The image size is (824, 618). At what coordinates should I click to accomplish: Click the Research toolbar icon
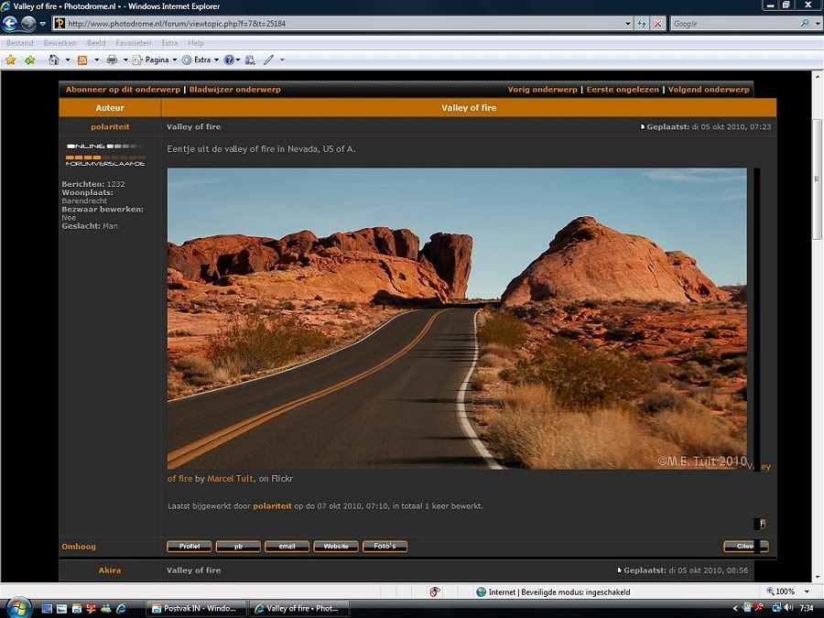250,60
